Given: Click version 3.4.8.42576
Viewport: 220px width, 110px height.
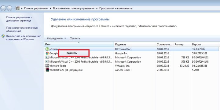Looking at the screenshot, I should coord(198,49).
